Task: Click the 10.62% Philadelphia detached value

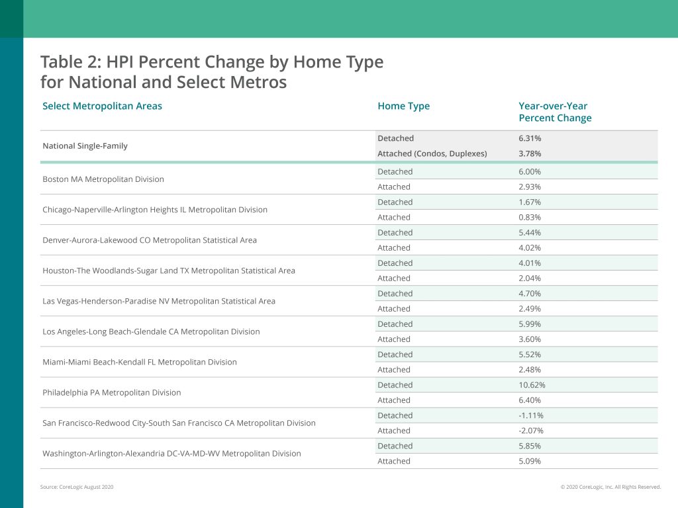Action: coord(532,385)
